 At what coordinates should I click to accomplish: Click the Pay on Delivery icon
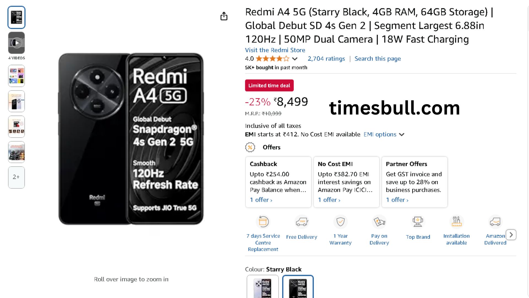click(379, 222)
